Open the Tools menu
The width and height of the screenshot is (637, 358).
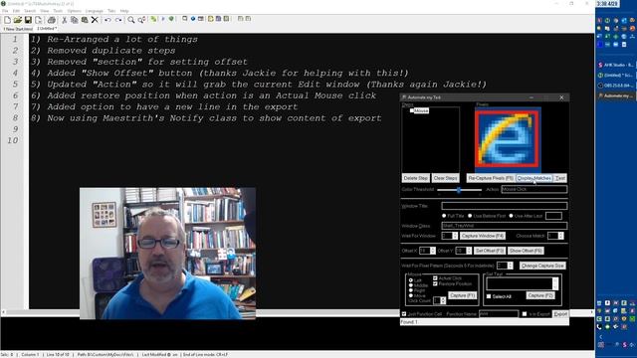[x=58, y=11]
